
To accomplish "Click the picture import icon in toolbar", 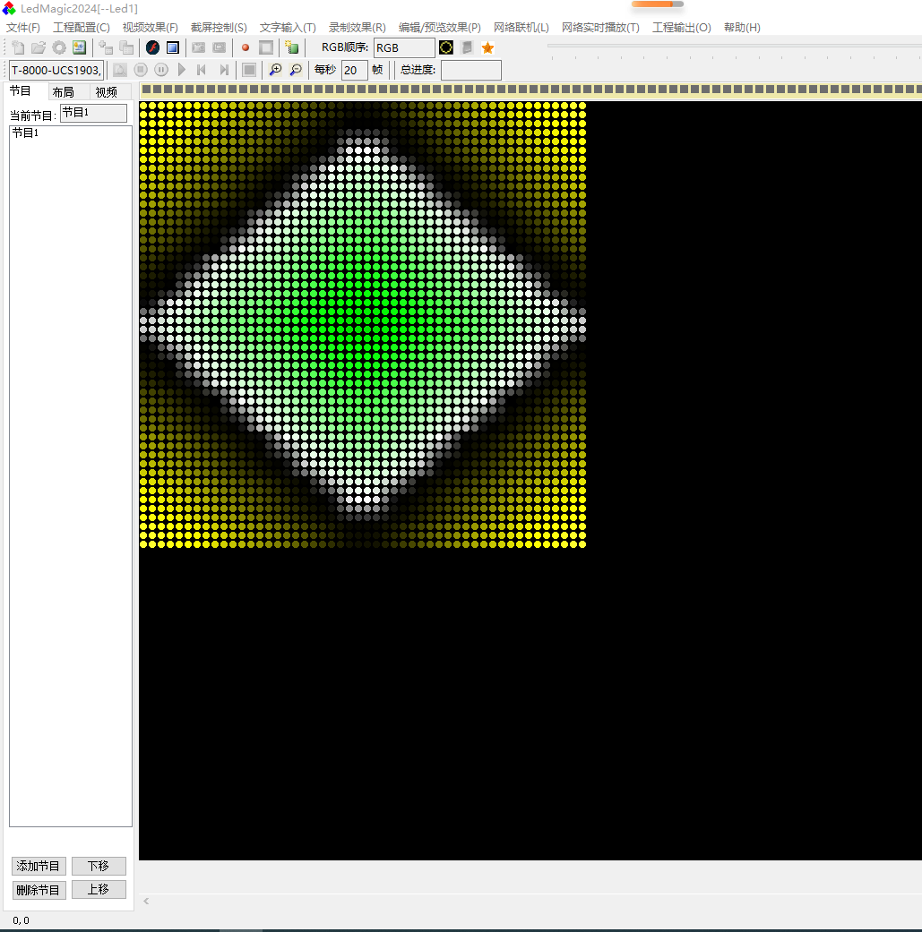I will point(80,47).
